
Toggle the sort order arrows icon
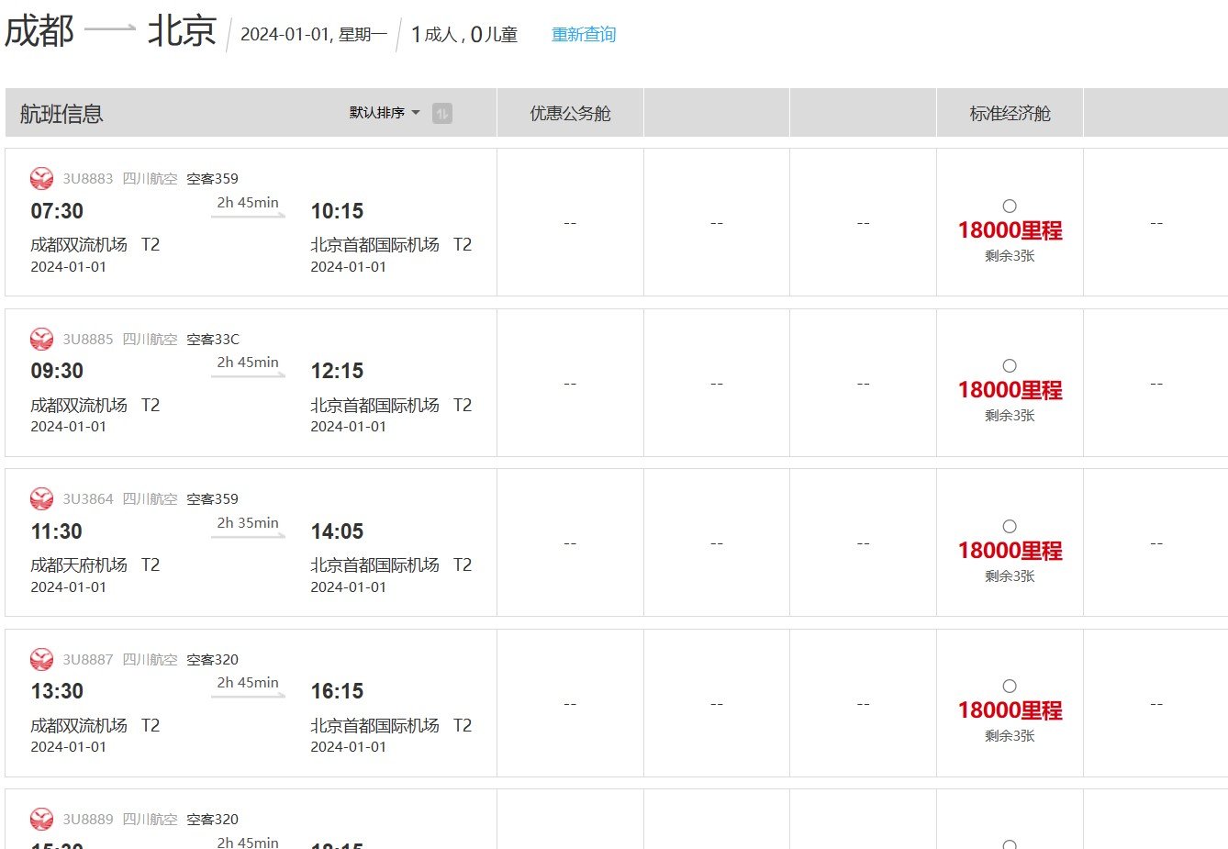442,114
